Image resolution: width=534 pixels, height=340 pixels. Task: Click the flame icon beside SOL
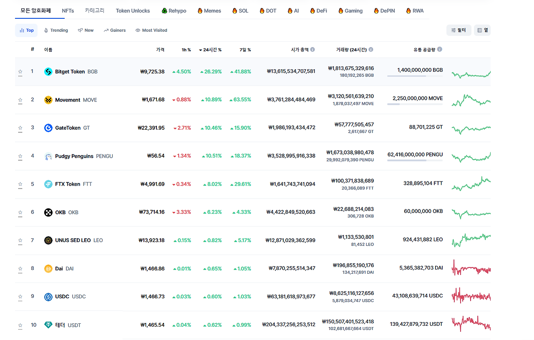pos(234,11)
